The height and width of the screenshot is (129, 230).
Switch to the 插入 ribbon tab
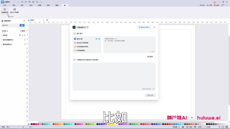(22, 5)
